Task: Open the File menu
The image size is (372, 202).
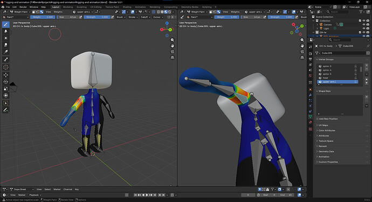Action: click(8, 7)
